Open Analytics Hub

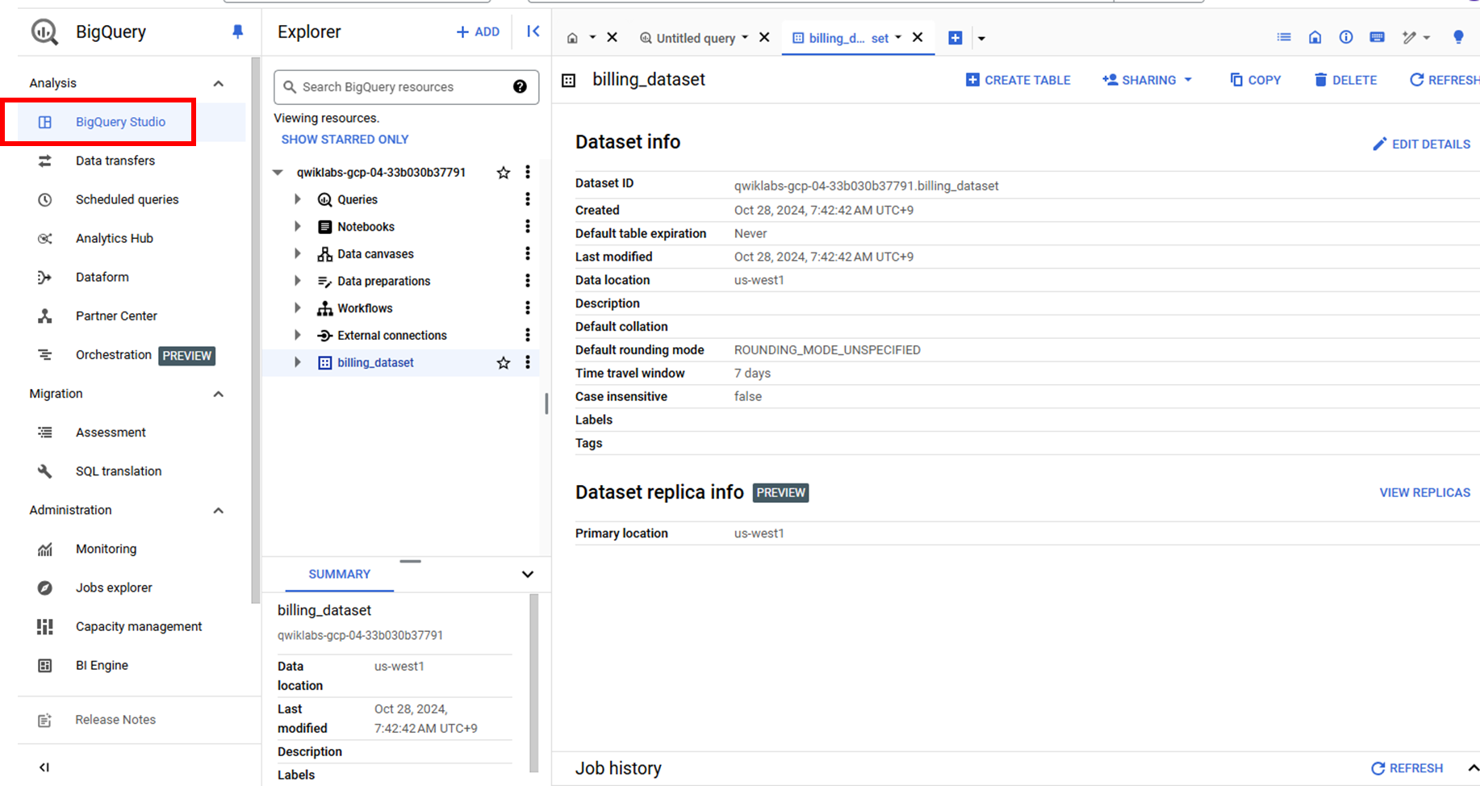tap(114, 238)
